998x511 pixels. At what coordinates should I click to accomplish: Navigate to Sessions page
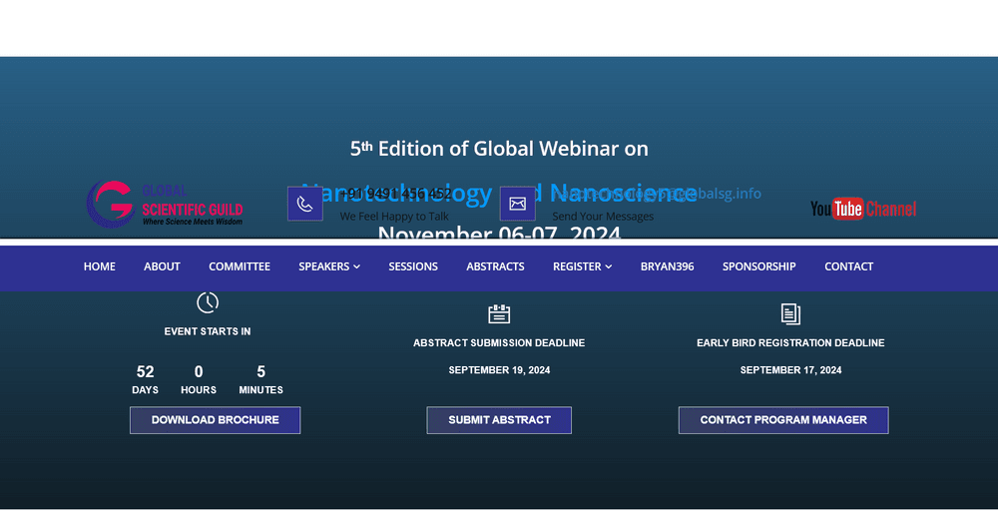413,266
